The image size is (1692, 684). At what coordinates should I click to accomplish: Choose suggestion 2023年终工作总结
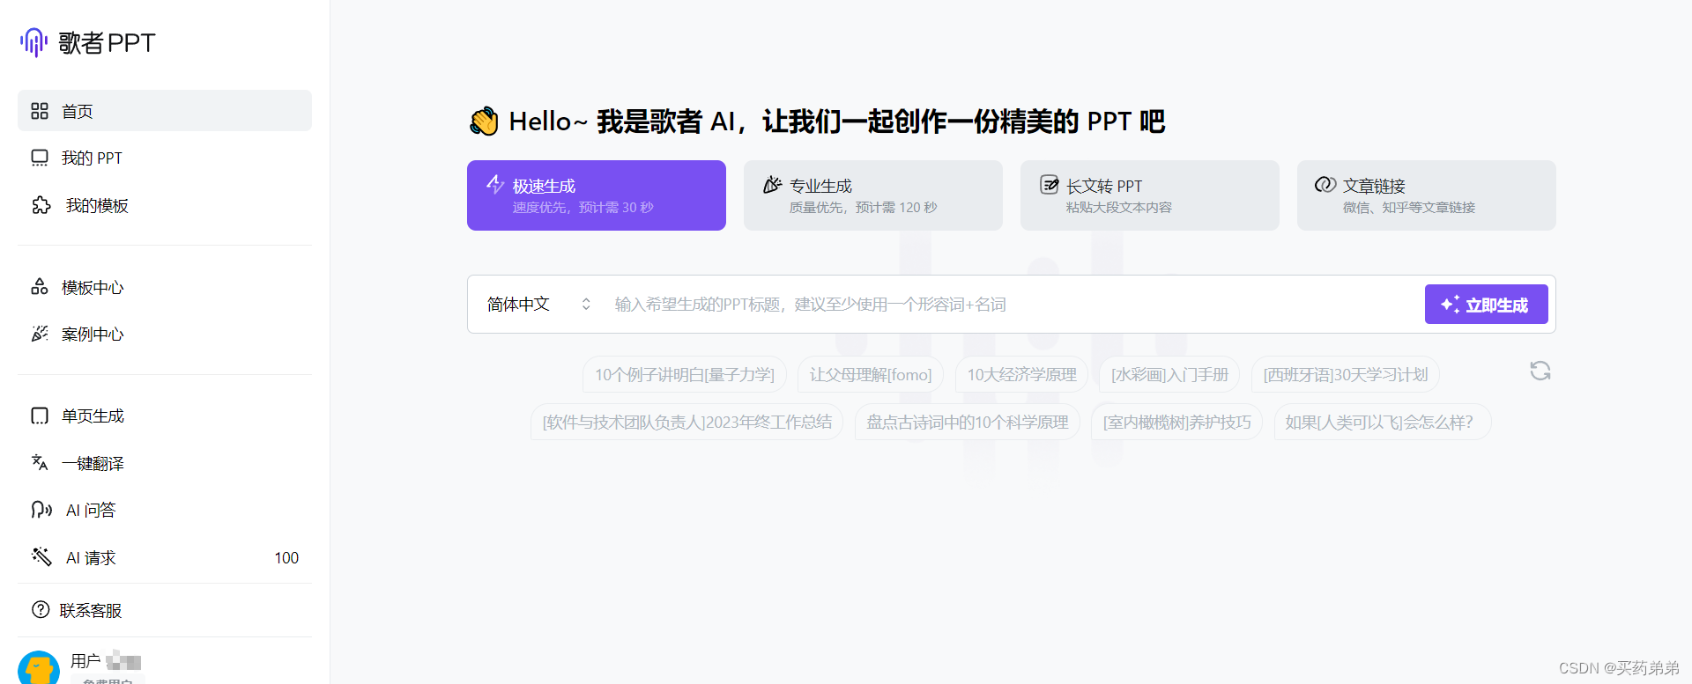[687, 422]
